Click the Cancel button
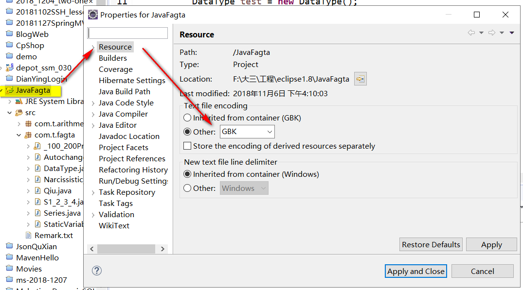 482,271
